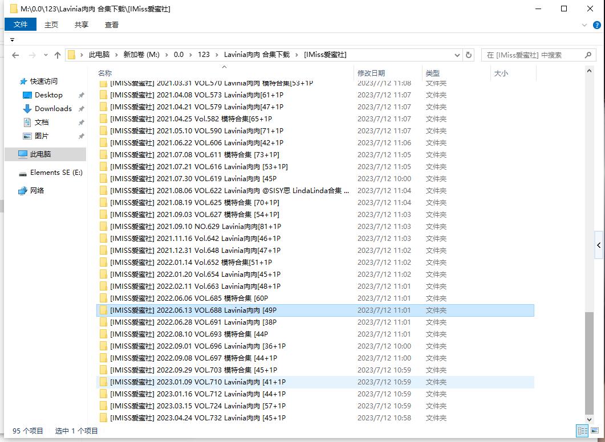This screenshot has width=605, height=442.
Task: Click 0.0 breadcrumb segment
Action: pos(178,55)
